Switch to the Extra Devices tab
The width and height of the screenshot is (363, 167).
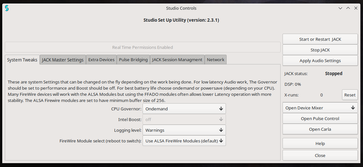point(101,60)
